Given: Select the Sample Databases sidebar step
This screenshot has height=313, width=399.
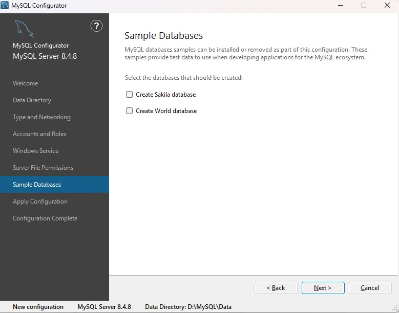Looking at the screenshot, I should pos(54,185).
